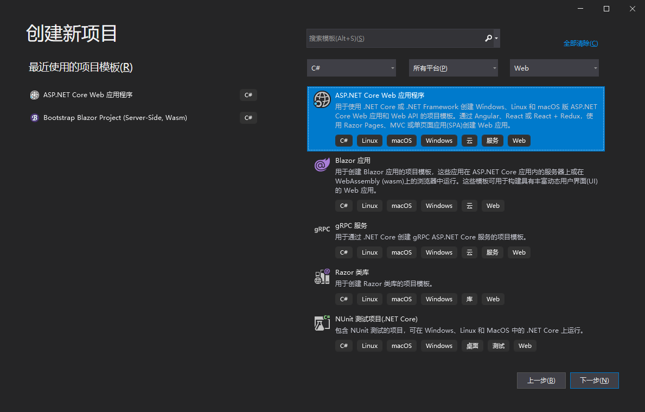This screenshot has width=645, height=412.
Task: Open the Web project type dropdown
Action: (x=554, y=68)
